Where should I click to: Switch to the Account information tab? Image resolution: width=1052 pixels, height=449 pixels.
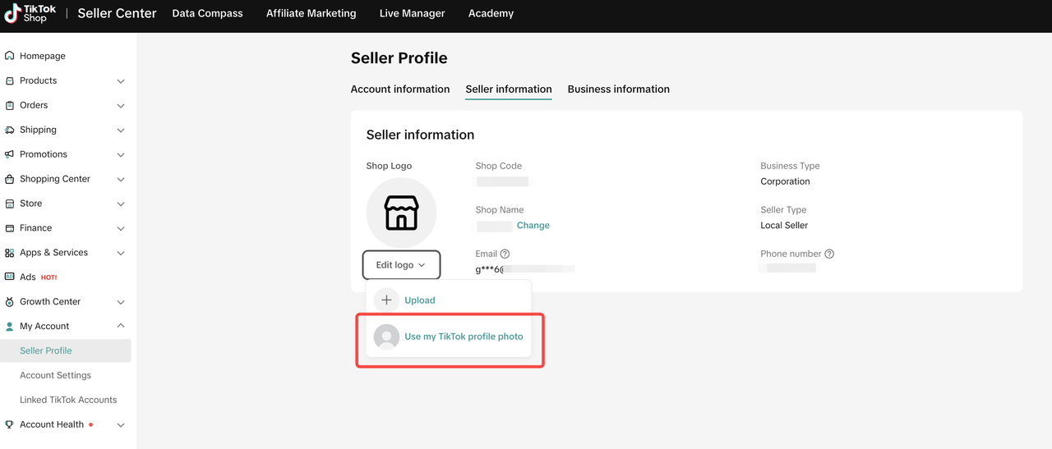[400, 89]
